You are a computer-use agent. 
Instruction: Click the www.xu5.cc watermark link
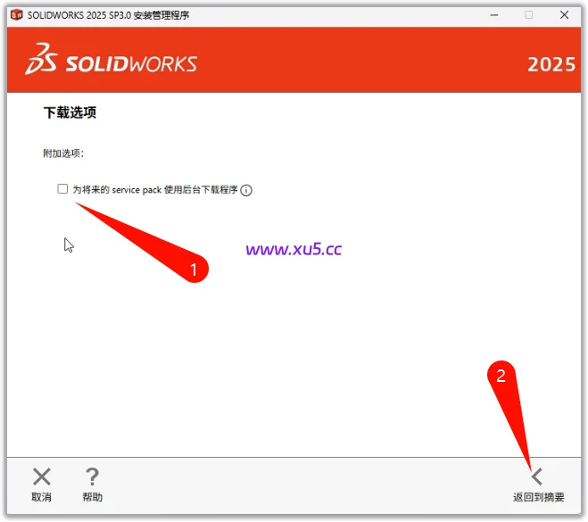tap(294, 249)
